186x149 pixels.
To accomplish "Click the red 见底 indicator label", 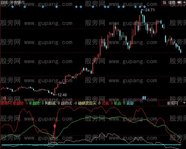I will [105, 103].
